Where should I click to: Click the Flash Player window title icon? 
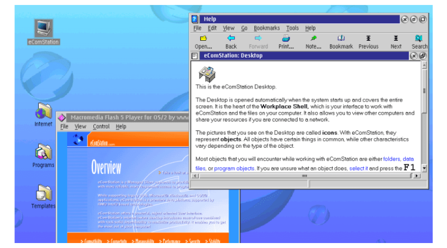pyautogui.click(x=62, y=118)
